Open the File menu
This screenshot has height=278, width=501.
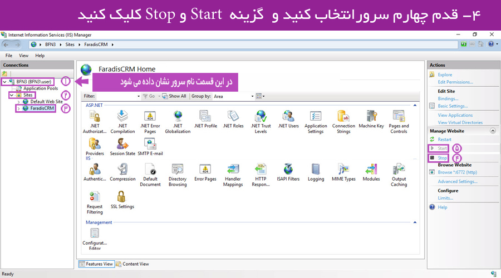(x=9, y=56)
